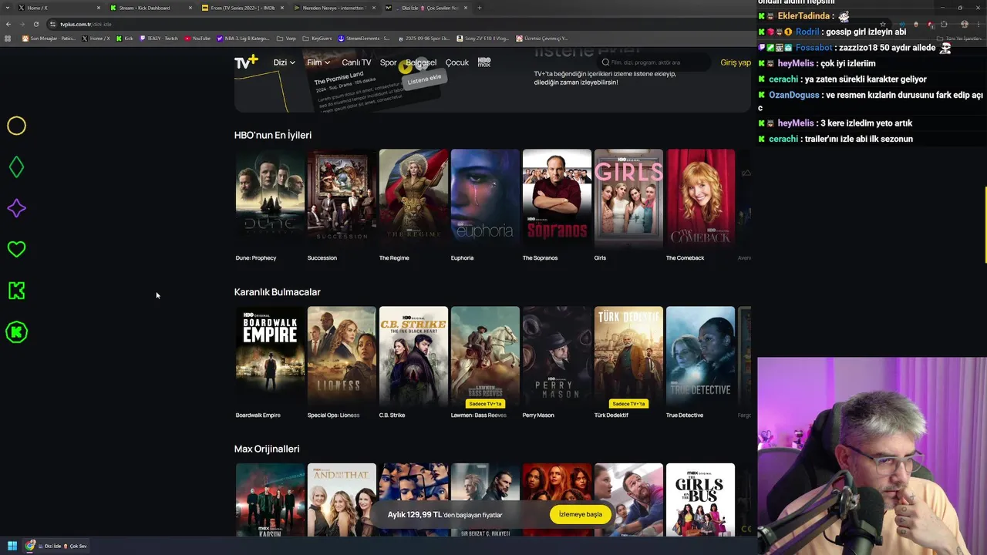The height and width of the screenshot is (555, 987).
Task: Open a new browser tab with the plus icon
Action: coord(480,8)
